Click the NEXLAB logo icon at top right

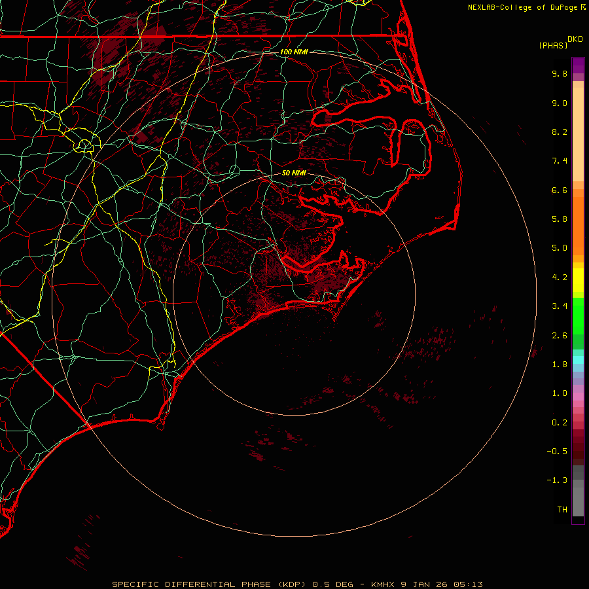(583, 7)
